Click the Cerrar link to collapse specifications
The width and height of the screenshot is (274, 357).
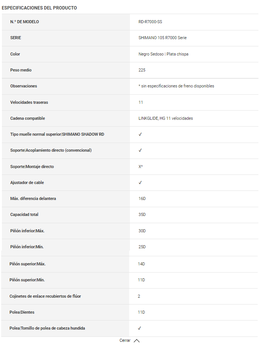125,341
